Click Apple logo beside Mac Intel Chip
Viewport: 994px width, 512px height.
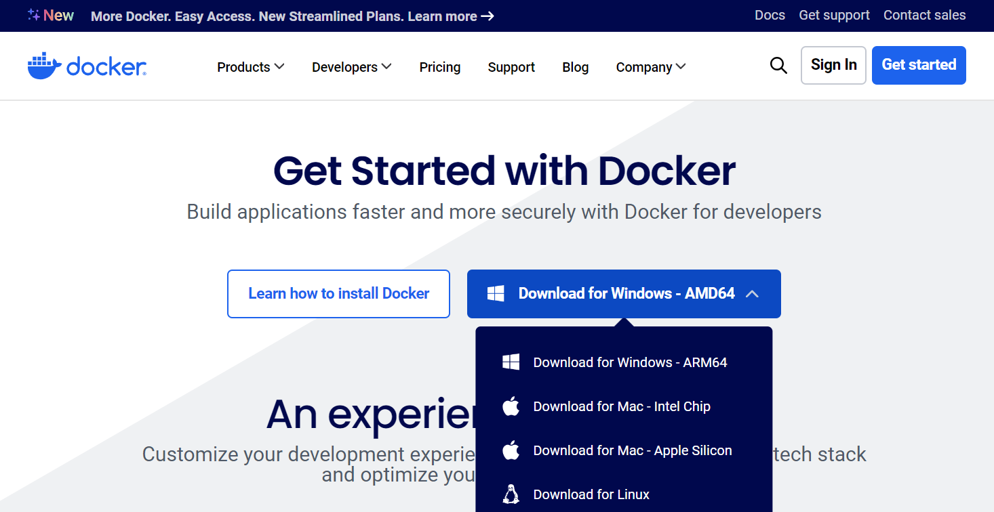[x=511, y=406]
